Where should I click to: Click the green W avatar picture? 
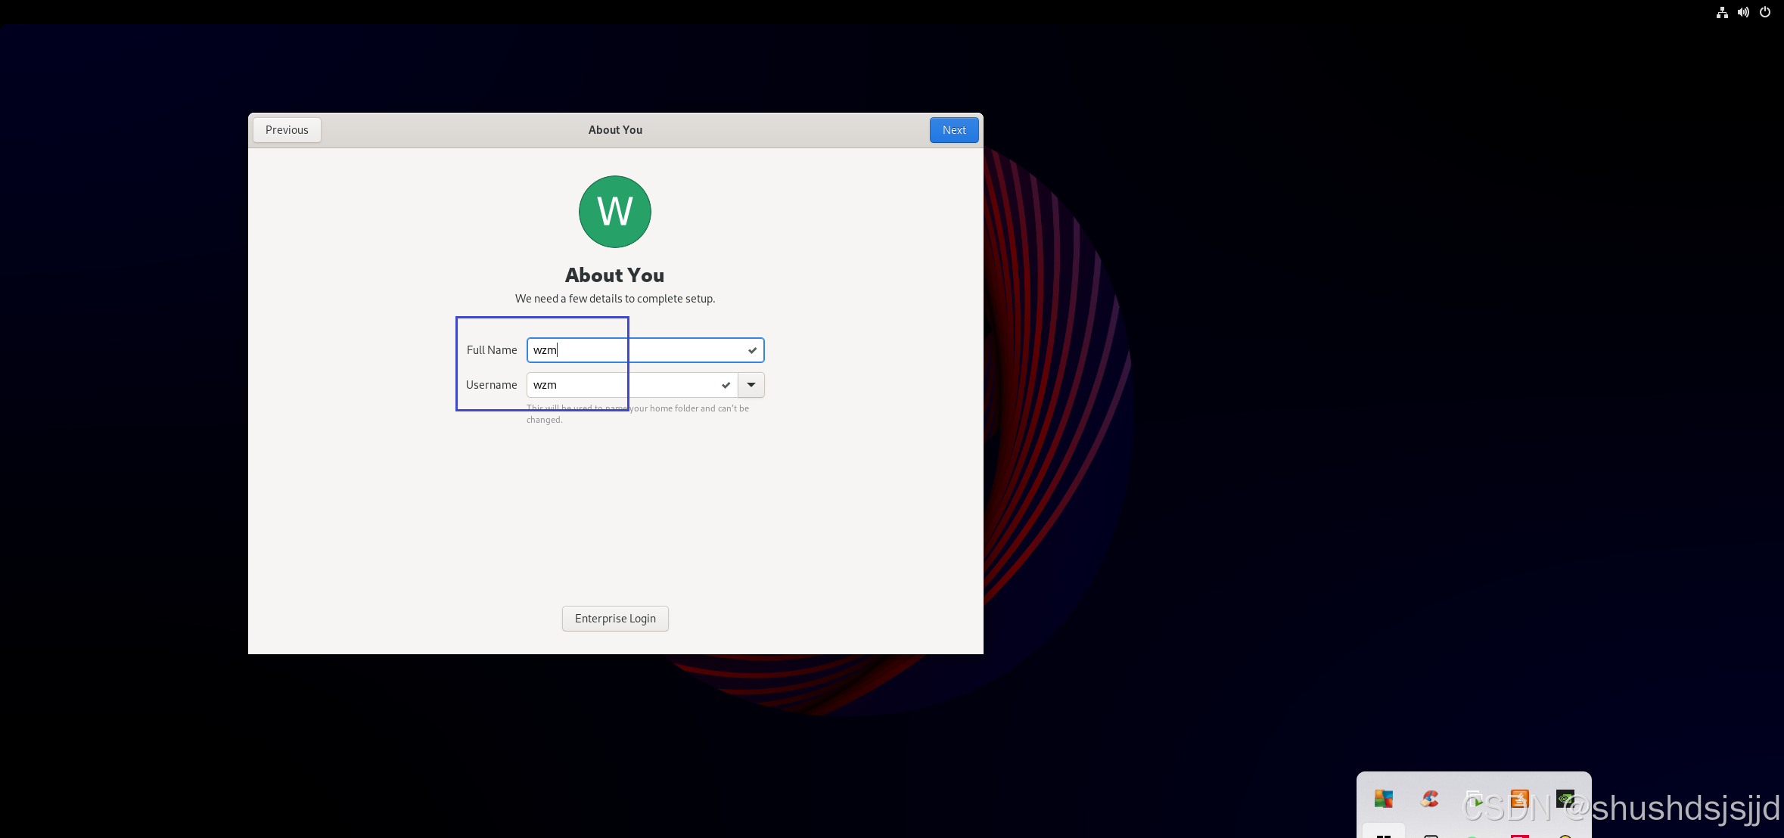click(x=614, y=212)
